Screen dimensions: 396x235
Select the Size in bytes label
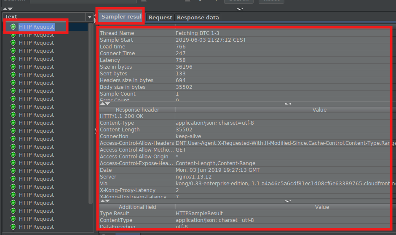[116, 67]
